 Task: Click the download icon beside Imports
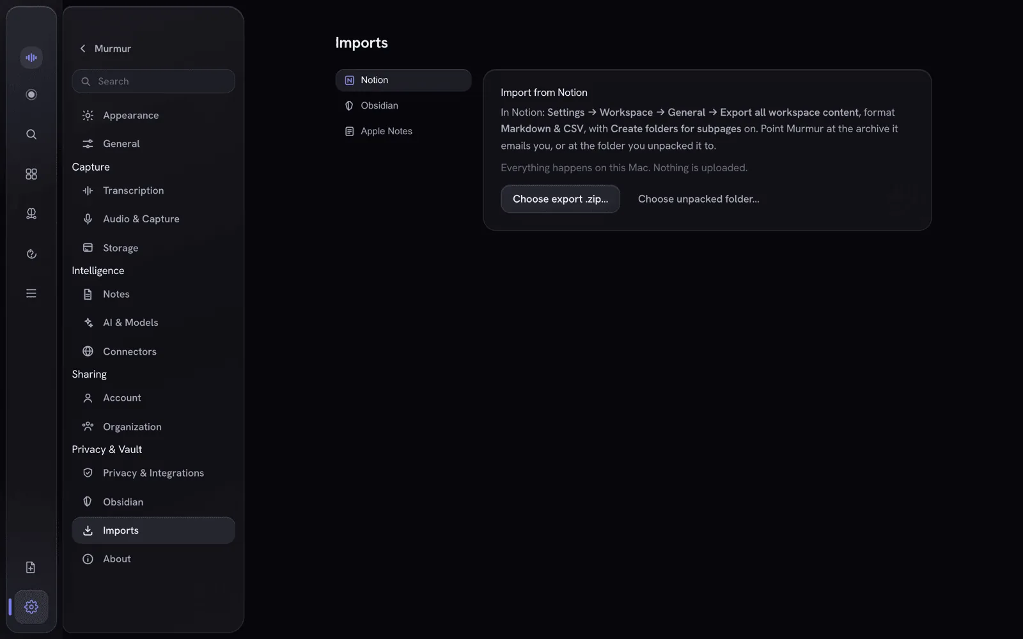(x=88, y=530)
